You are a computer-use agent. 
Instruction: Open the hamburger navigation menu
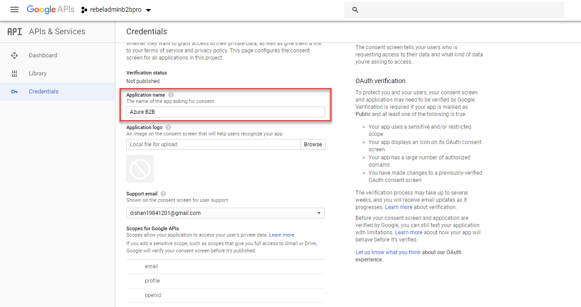[14, 10]
